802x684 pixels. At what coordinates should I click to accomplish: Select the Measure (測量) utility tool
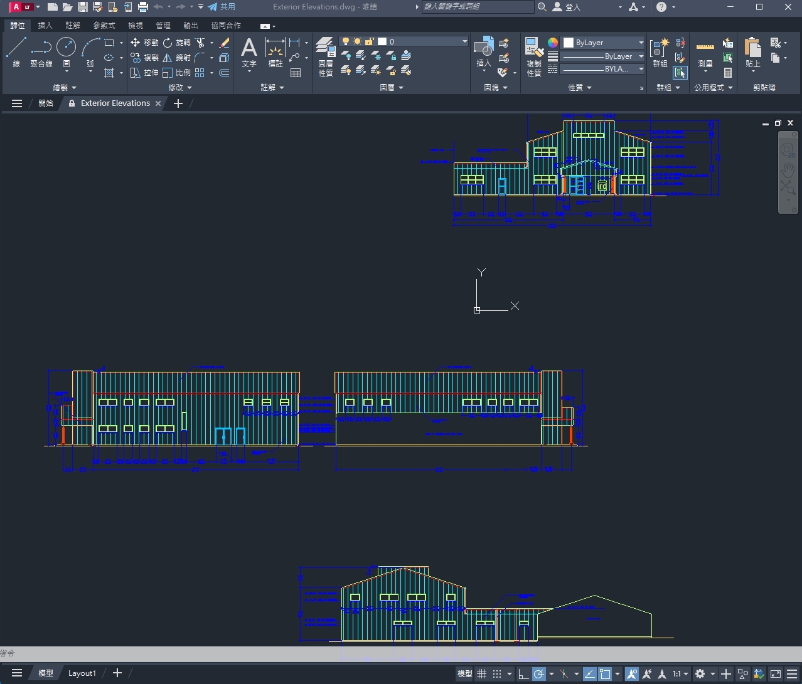click(705, 53)
